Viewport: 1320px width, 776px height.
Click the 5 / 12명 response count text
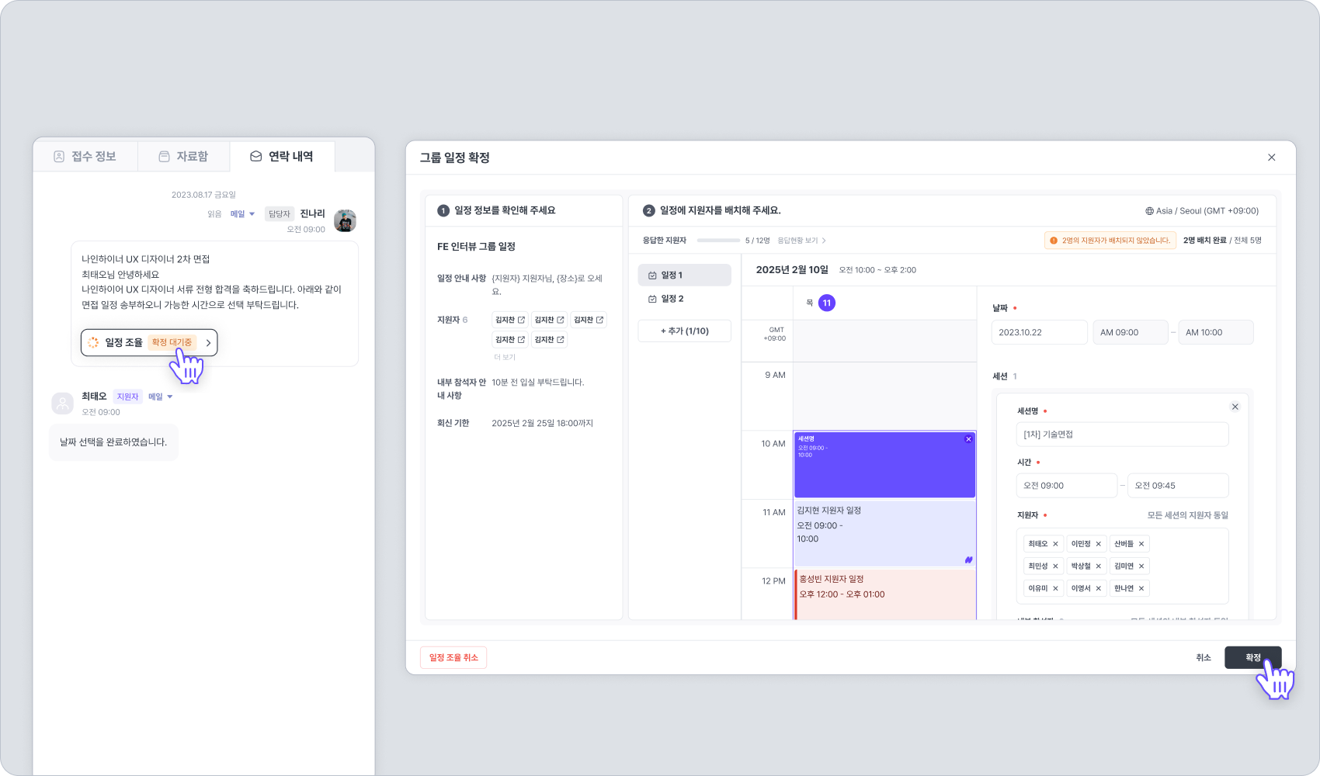758,241
